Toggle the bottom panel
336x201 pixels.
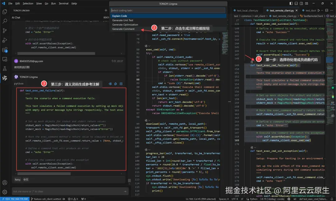click(x=296, y=3)
